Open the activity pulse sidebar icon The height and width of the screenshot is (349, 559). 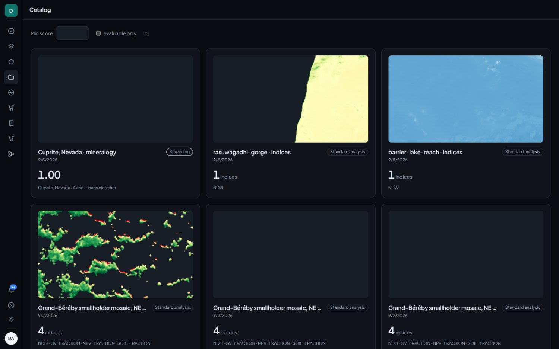tap(11, 93)
